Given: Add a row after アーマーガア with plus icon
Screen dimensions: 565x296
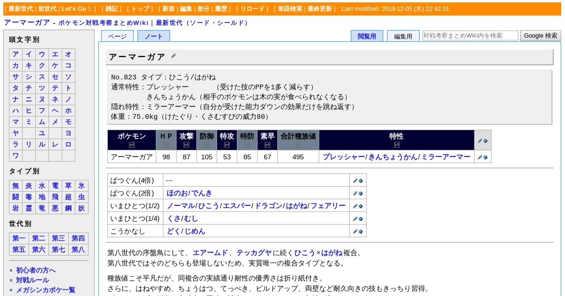Looking at the screenshot, I should [x=485, y=157].
